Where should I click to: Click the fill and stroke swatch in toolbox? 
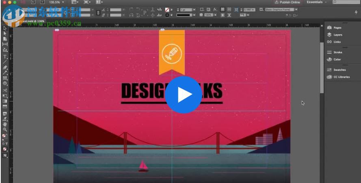(x=4, y=137)
